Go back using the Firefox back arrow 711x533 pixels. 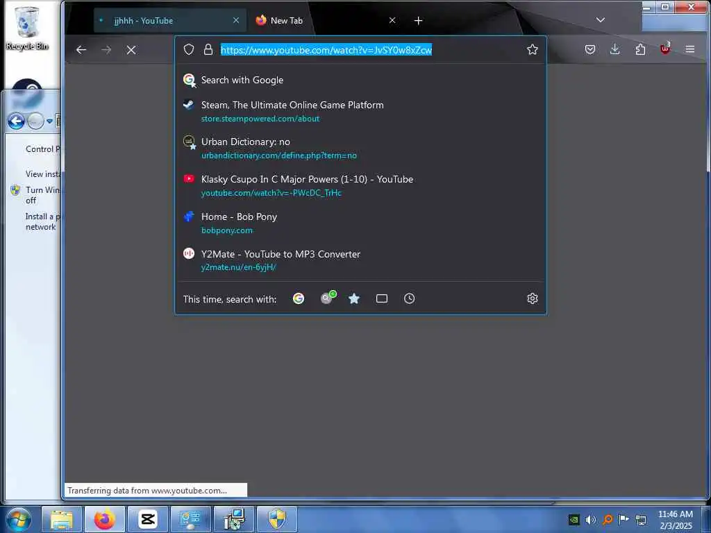[x=81, y=50]
